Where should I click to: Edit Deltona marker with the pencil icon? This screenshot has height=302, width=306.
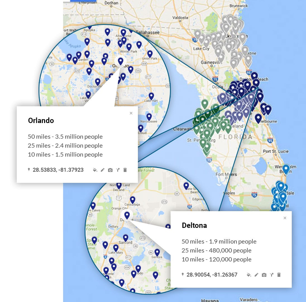(x=256, y=275)
